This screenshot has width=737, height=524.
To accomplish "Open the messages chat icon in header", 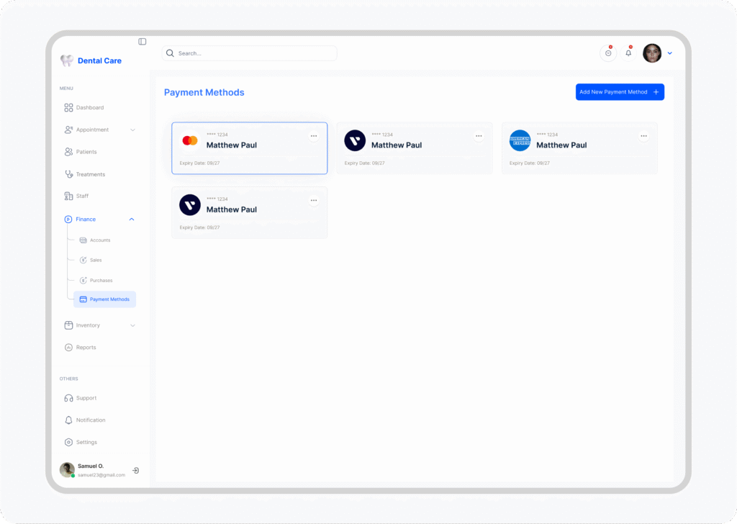I will (x=608, y=53).
